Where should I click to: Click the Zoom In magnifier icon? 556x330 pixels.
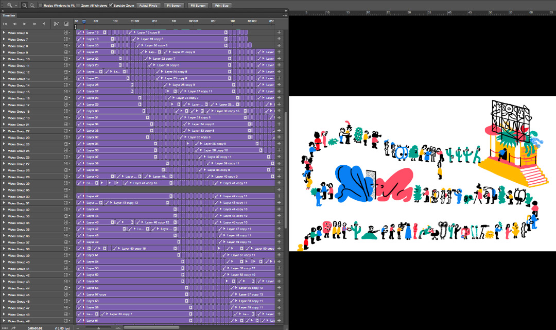click(x=25, y=5)
